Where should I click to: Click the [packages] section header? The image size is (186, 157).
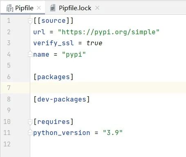point(54,77)
